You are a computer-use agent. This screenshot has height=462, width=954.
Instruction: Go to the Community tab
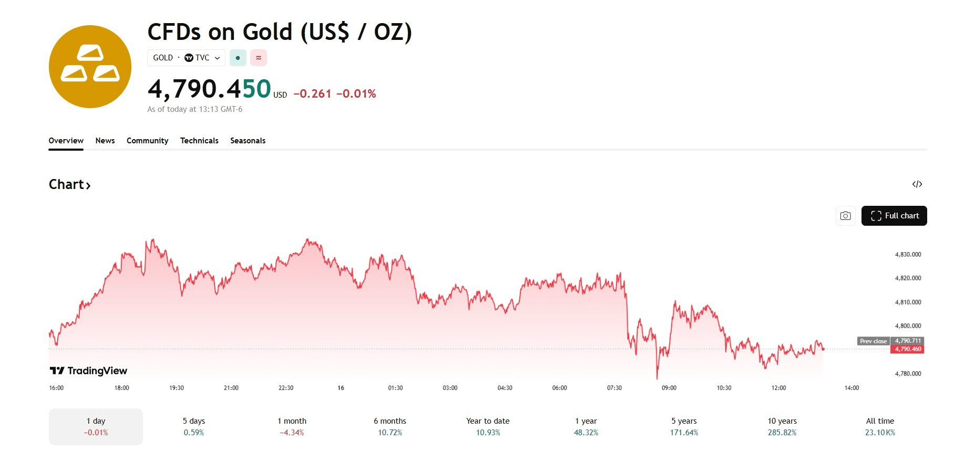click(x=147, y=141)
